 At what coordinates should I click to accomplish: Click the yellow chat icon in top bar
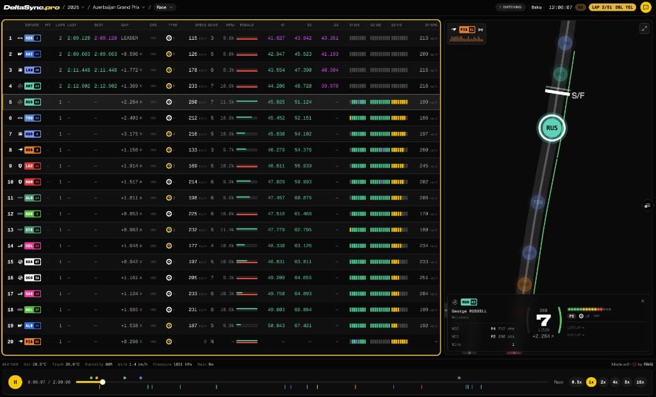(x=646, y=8)
